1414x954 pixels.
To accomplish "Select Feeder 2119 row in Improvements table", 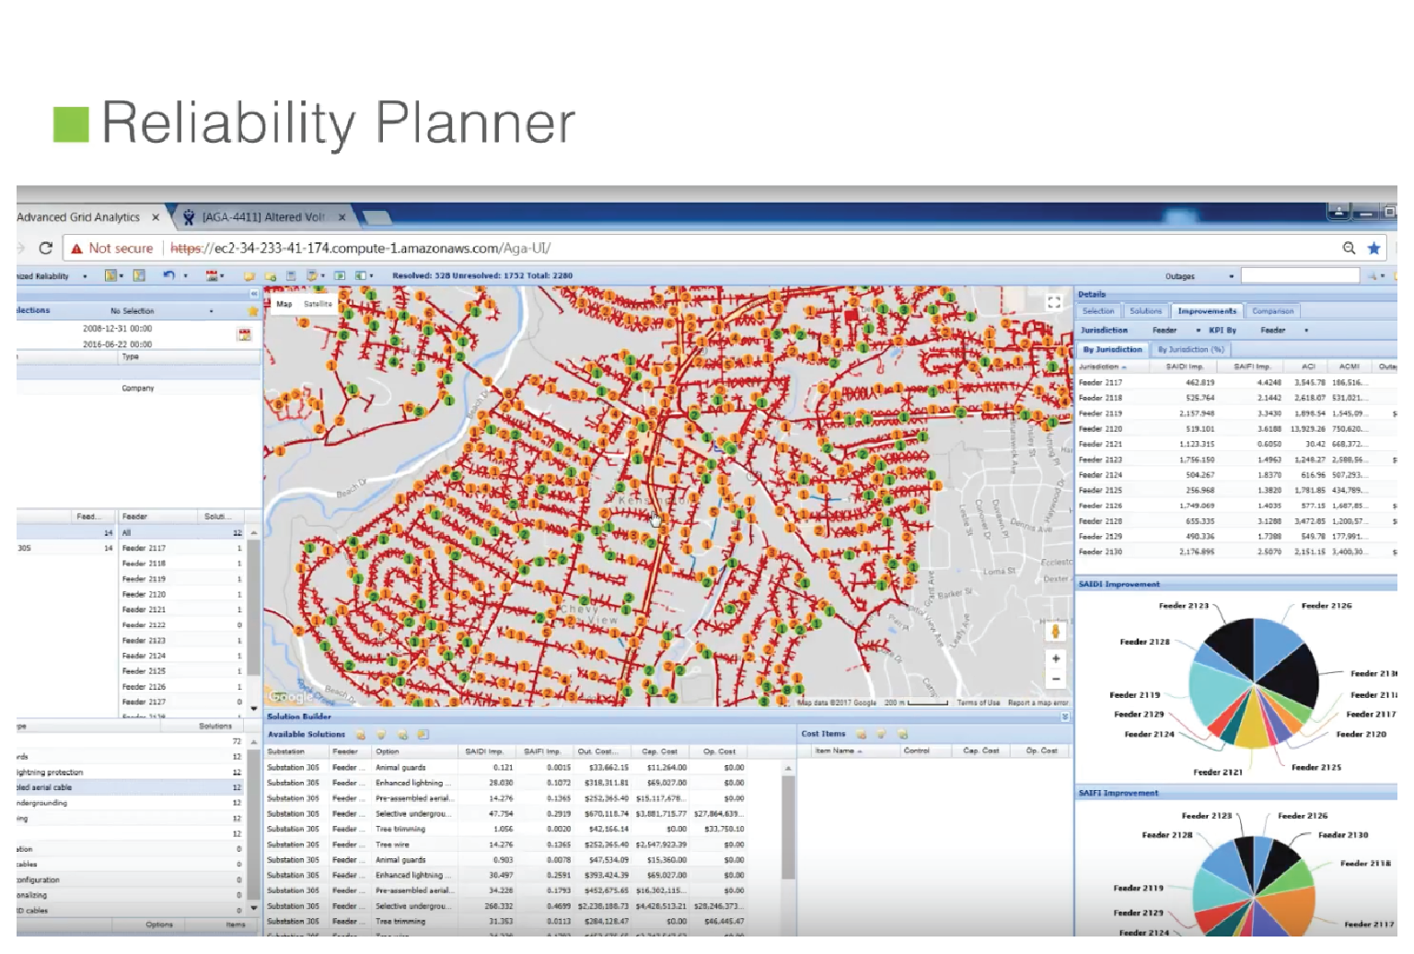I will [1236, 413].
